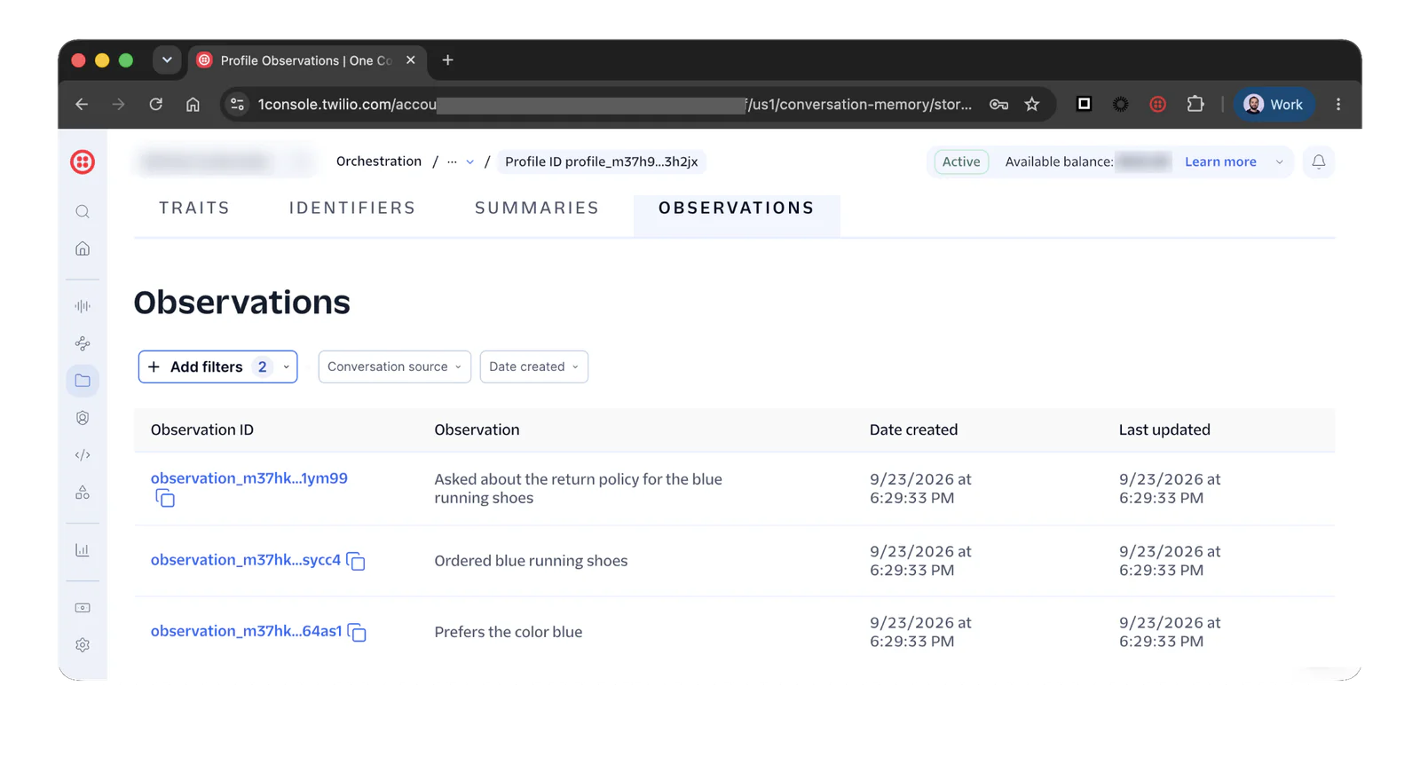This screenshot has width=1420, height=757.
Task: Open the bar chart analytics icon
Action: tap(83, 550)
